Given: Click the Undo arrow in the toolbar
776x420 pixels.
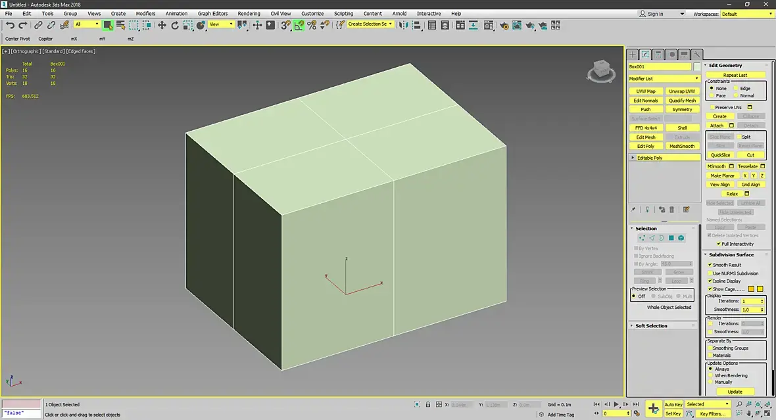Looking at the screenshot, I should 10,25.
